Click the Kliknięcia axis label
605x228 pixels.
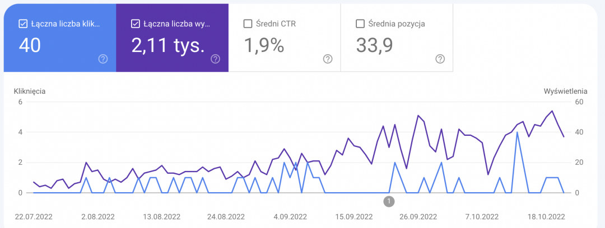pyautogui.click(x=30, y=91)
